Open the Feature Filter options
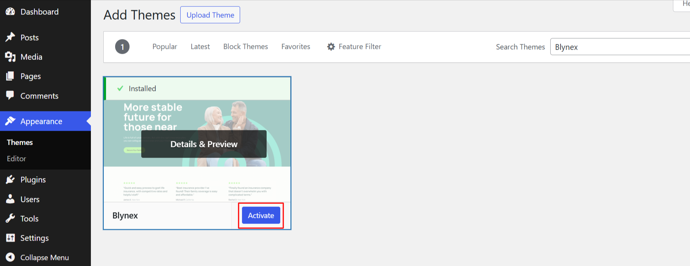 [354, 47]
